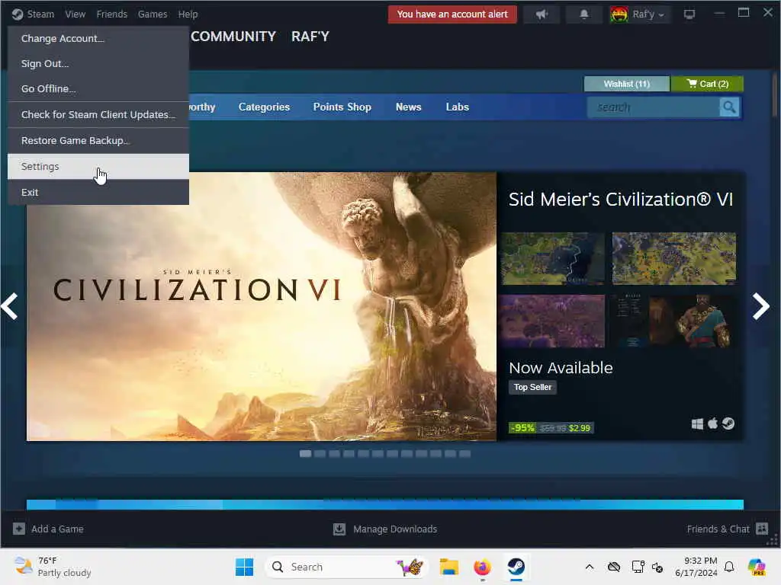Open Copilot preview icon in taskbar
This screenshot has width=781, height=585.
[757, 567]
